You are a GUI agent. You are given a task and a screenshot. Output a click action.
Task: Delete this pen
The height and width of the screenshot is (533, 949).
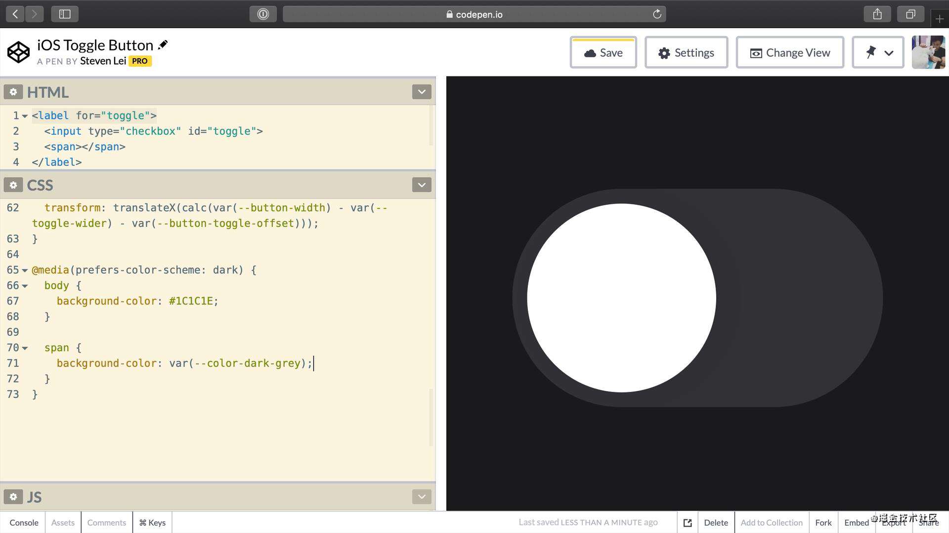716,523
